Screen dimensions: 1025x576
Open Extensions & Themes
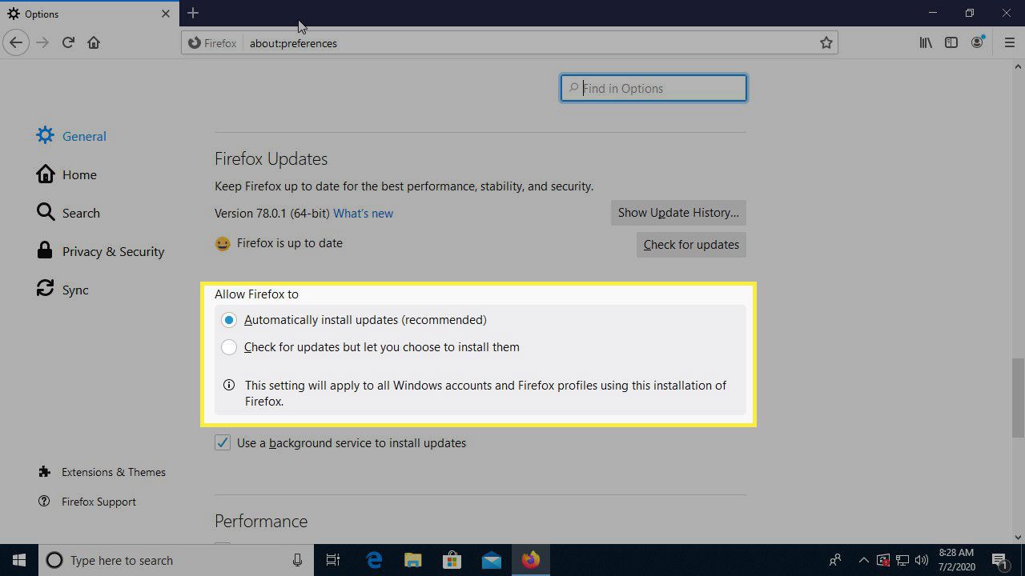[x=102, y=472]
